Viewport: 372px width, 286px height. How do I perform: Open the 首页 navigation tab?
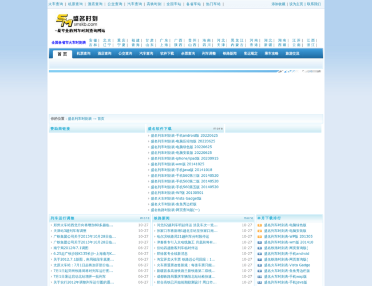[62, 54]
